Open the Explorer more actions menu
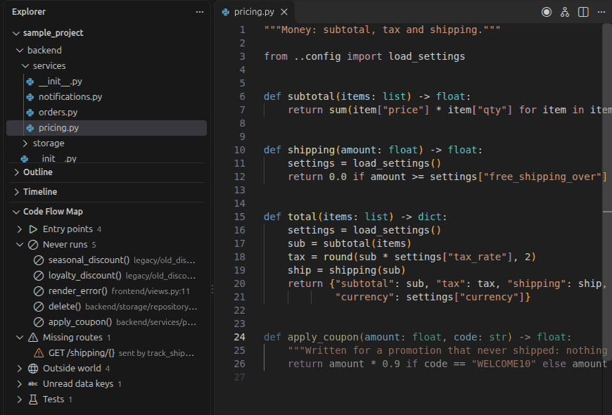This screenshot has height=415, width=612. [x=200, y=12]
